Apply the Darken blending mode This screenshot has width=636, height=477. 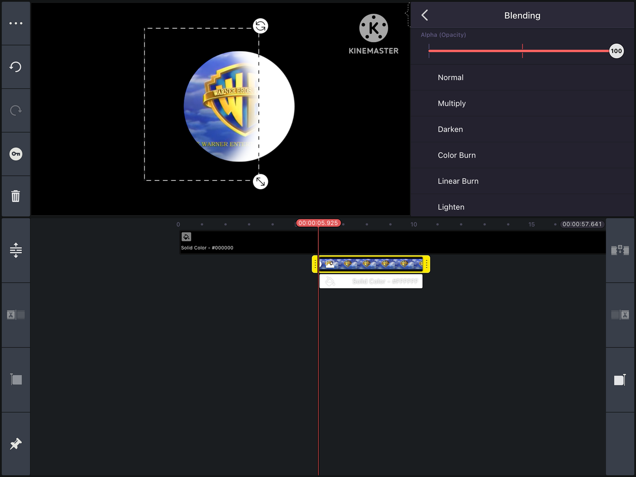coord(522,129)
